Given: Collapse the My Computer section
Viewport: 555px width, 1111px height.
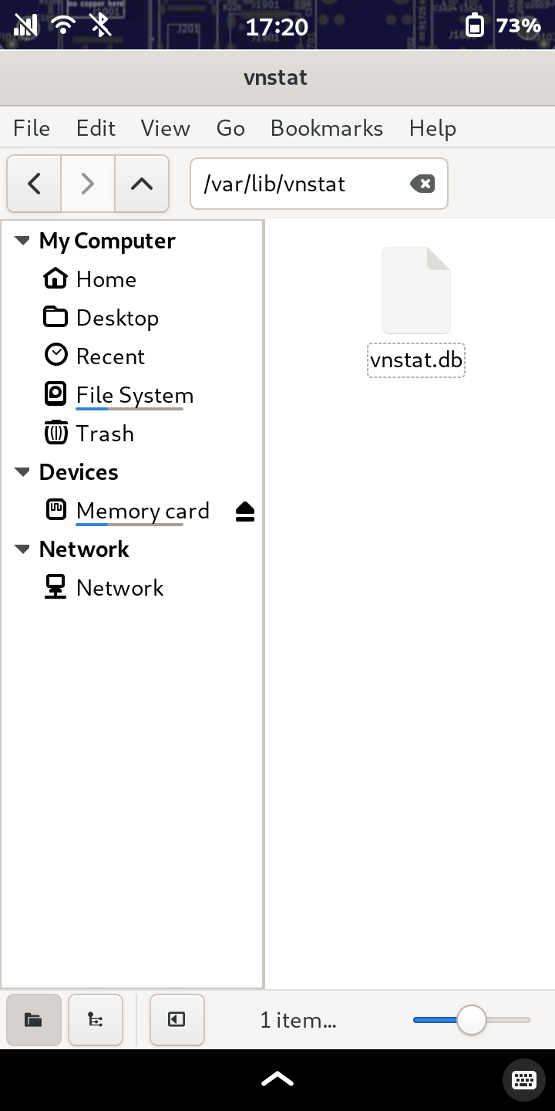Looking at the screenshot, I should (22, 241).
